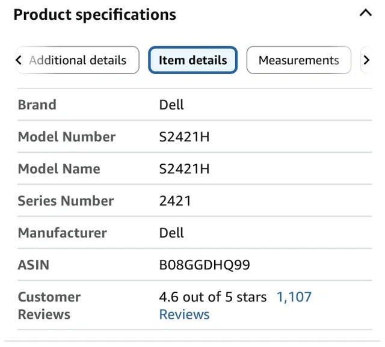
Task: Click the blue Reviews link
Action: tap(184, 315)
